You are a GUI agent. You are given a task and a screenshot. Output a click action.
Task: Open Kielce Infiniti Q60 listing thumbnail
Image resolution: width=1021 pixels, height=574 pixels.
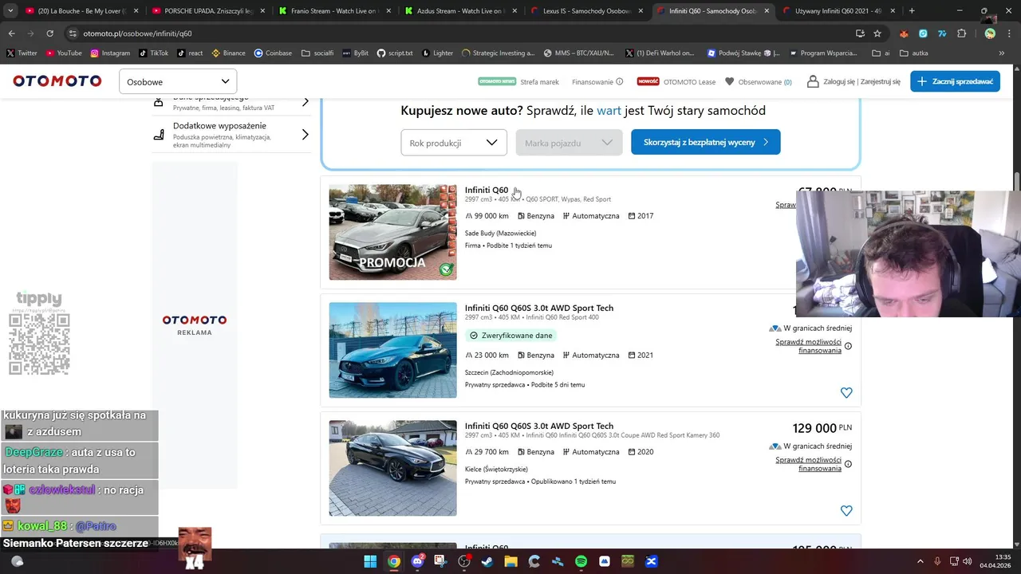392,468
